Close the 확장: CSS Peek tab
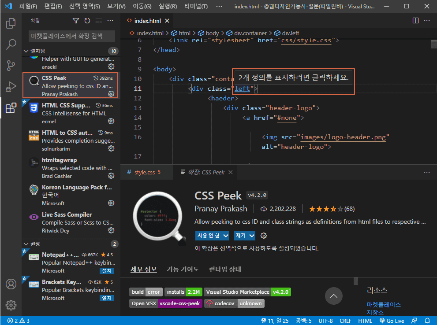This screenshot has width=437, height=325. pos(231,172)
